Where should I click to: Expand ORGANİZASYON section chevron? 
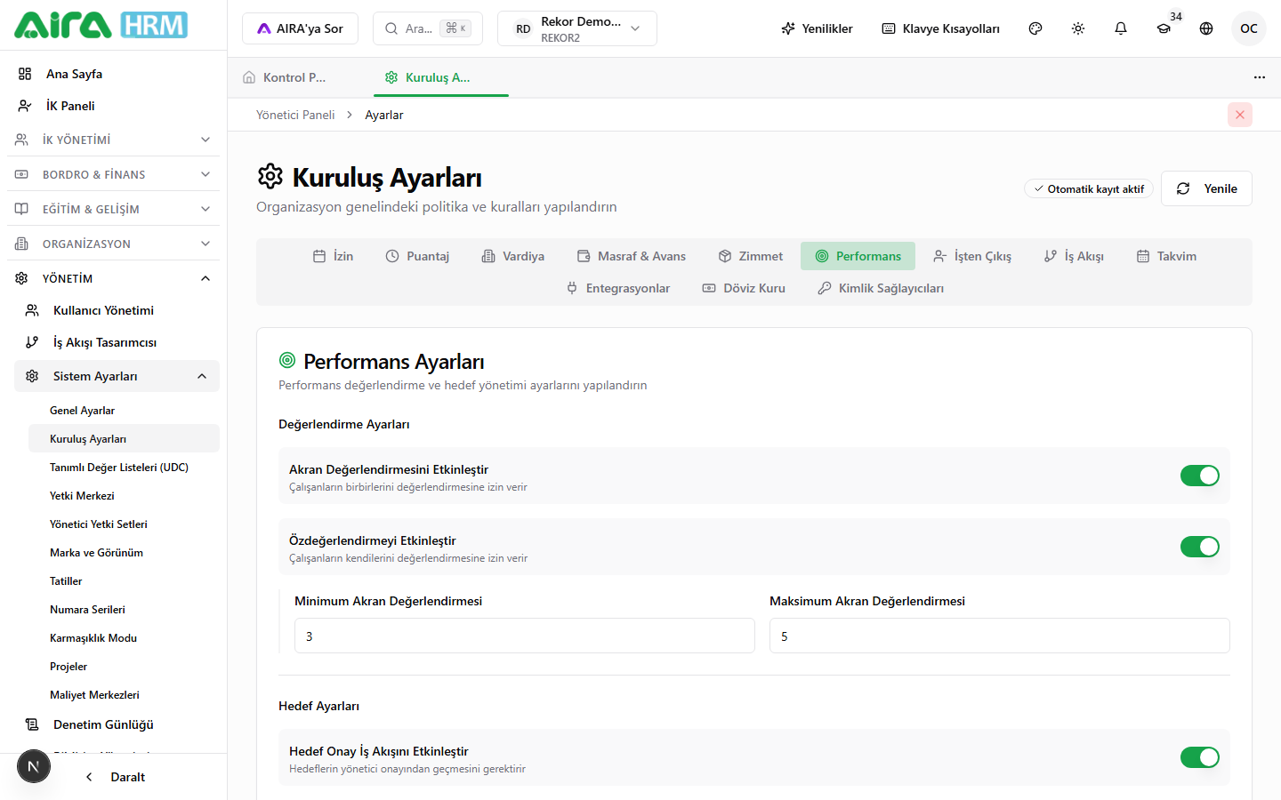(x=205, y=244)
